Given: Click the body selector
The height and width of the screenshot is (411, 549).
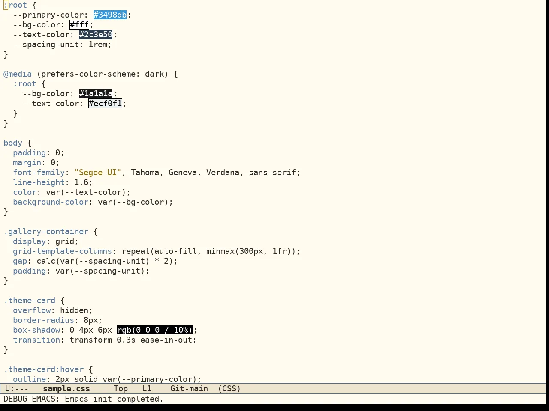Looking at the screenshot, I should [13, 143].
